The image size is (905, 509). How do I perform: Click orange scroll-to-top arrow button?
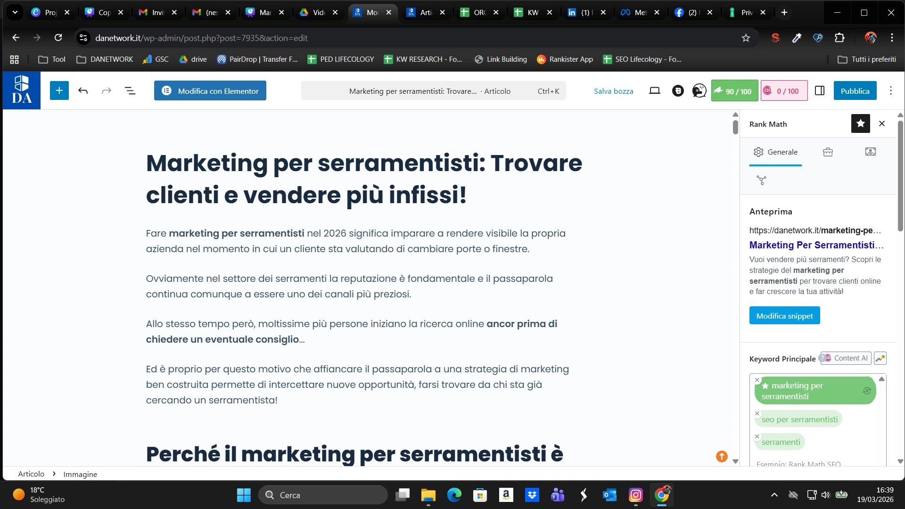tap(722, 456)
